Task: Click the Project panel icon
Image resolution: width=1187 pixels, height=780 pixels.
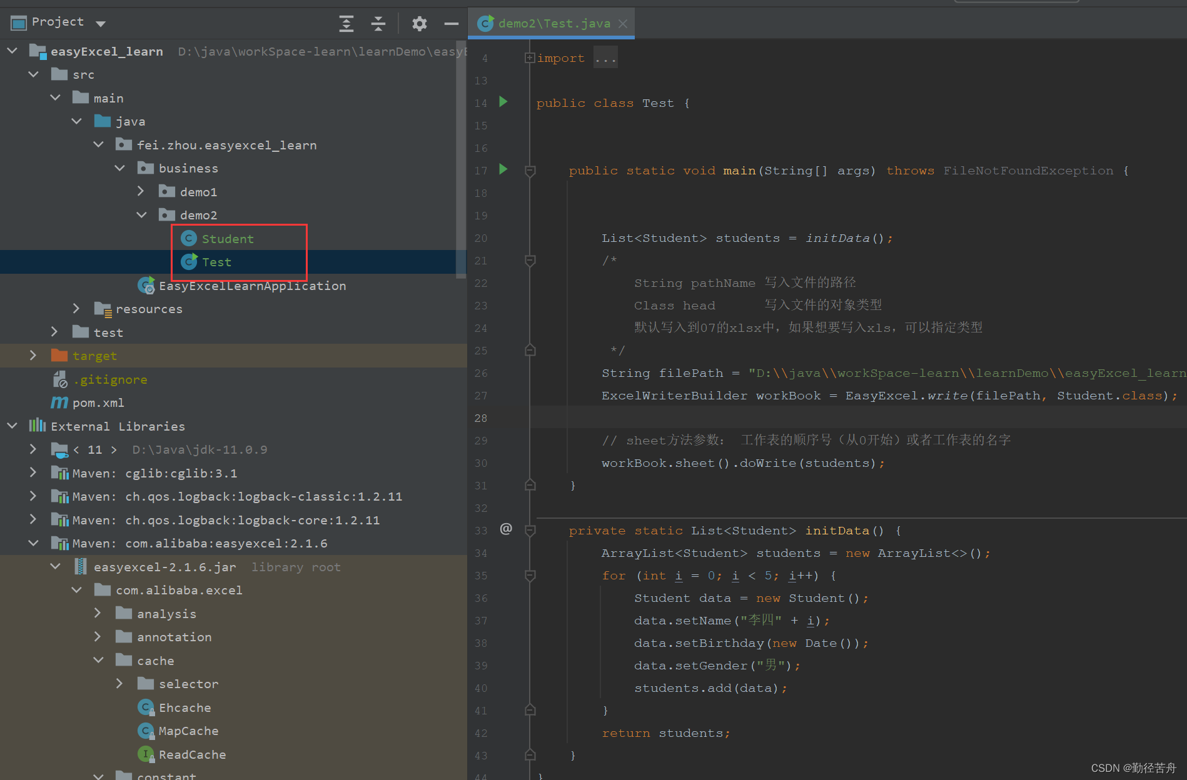Action: pos(19,23)
